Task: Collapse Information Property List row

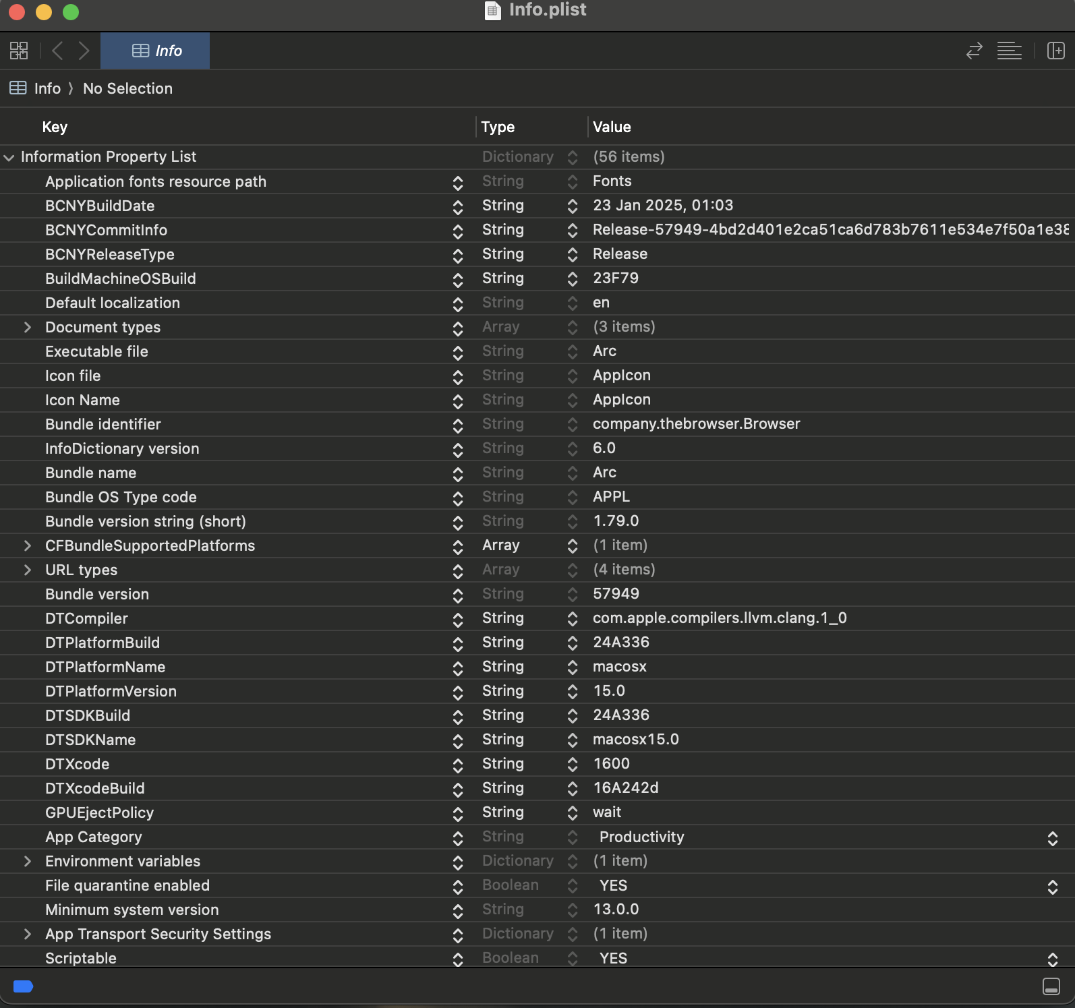Action: coord(9,157)
